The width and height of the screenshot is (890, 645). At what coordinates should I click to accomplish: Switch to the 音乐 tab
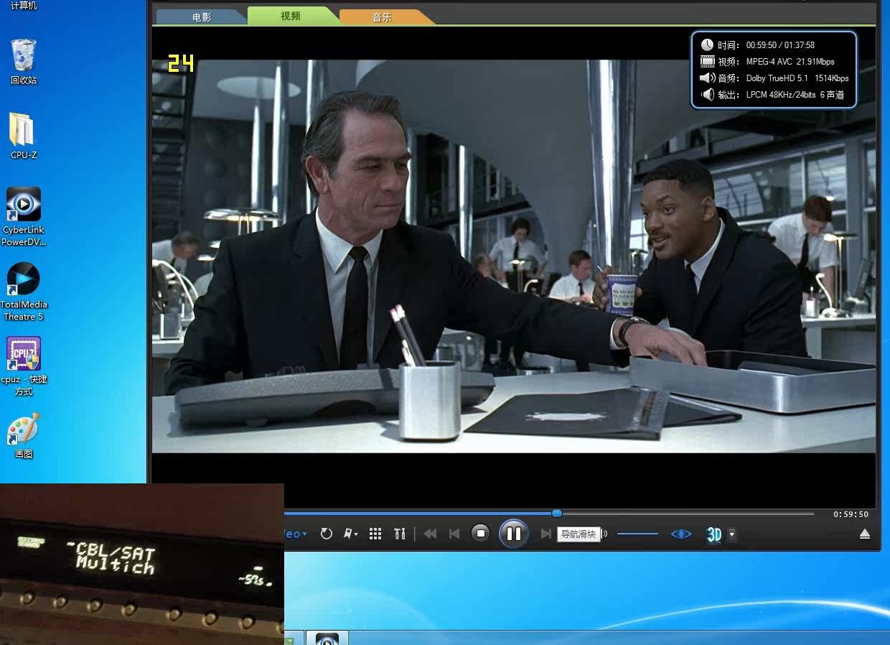[382, 17]
